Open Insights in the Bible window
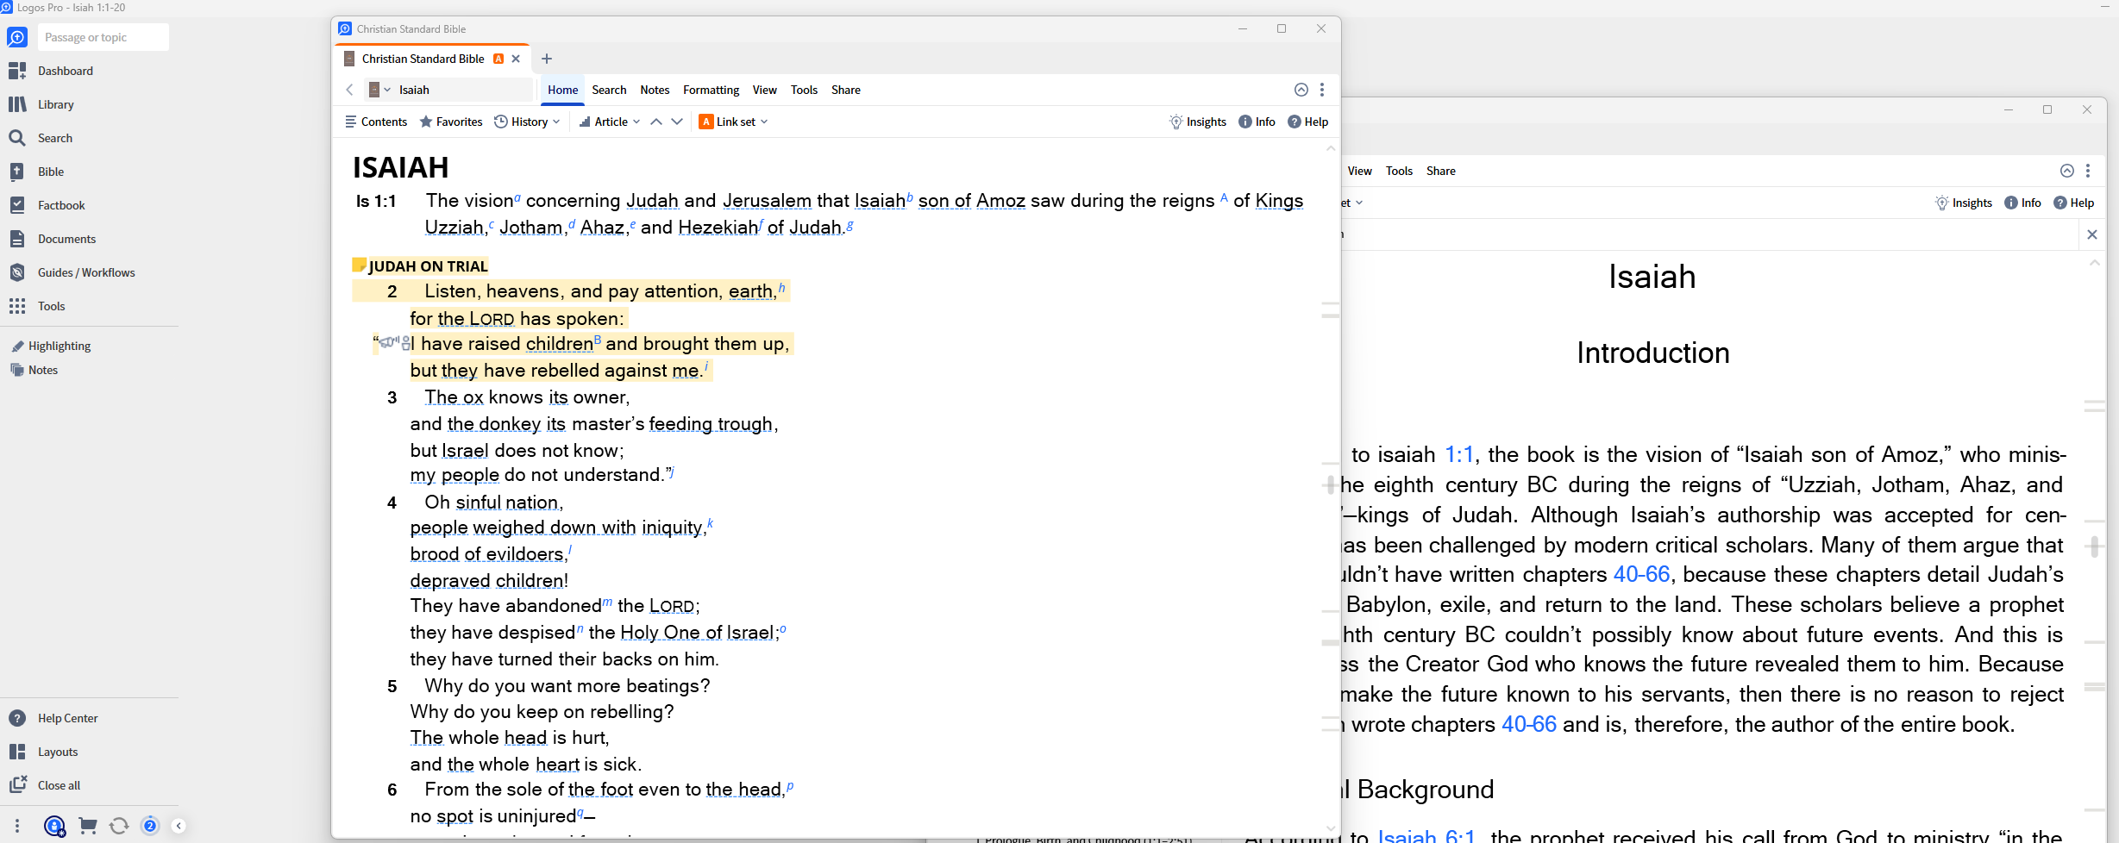 click(1198, 122)
